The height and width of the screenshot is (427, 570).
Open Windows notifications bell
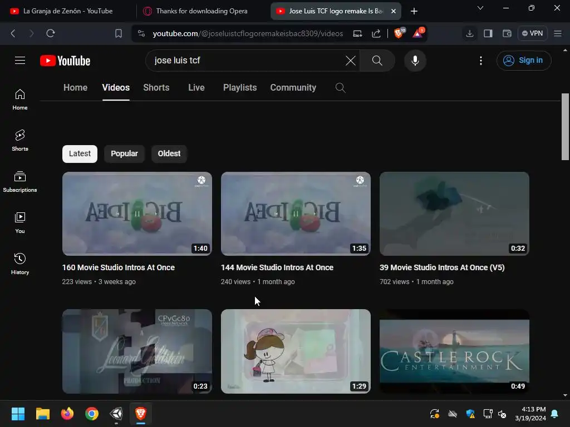(x=555, y=414)
